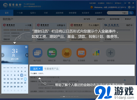Open the 理财产品 piggy bank icon
137x100 pixels.
click(x=67, y=53)
